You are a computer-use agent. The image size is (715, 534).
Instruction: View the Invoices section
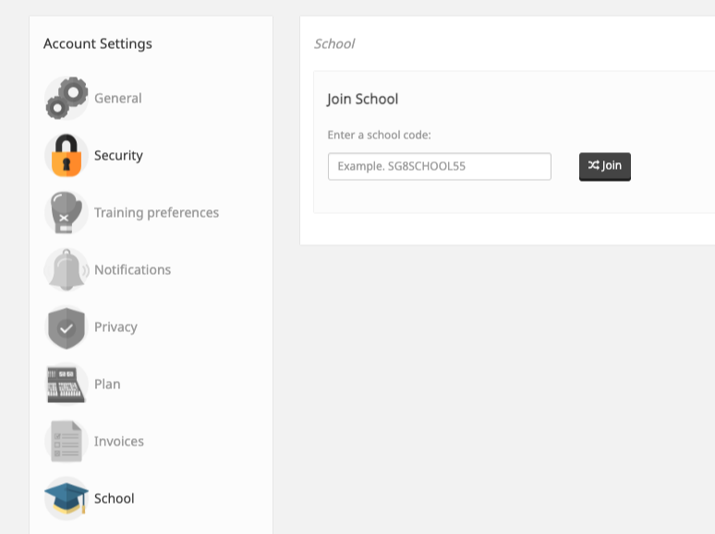(119, 442)
